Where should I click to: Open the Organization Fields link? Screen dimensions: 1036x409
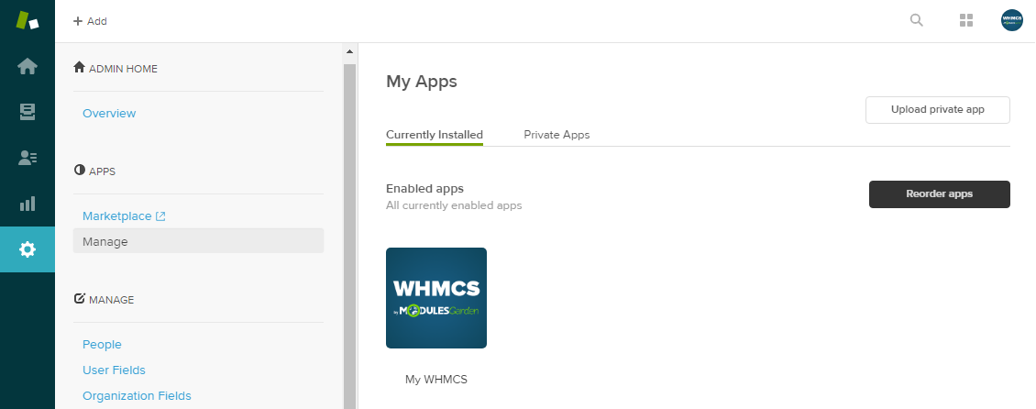[137, 396]
